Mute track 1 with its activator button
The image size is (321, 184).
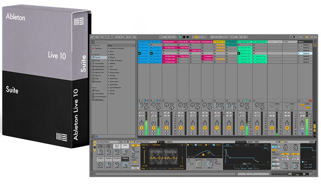pos(141,128)
